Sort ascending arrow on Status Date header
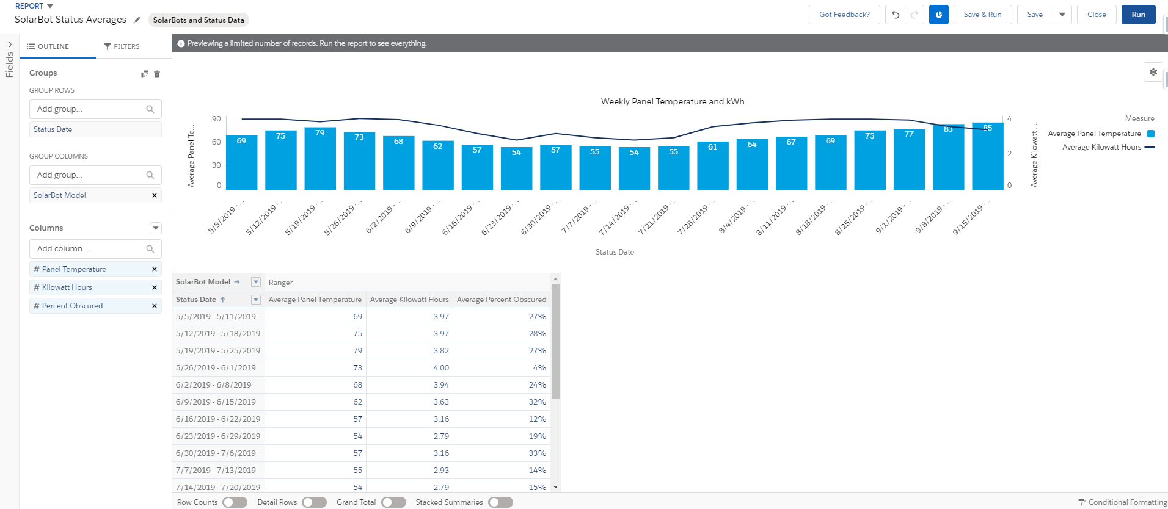This screenshot has width=1168, height=509. coord(223,300)
